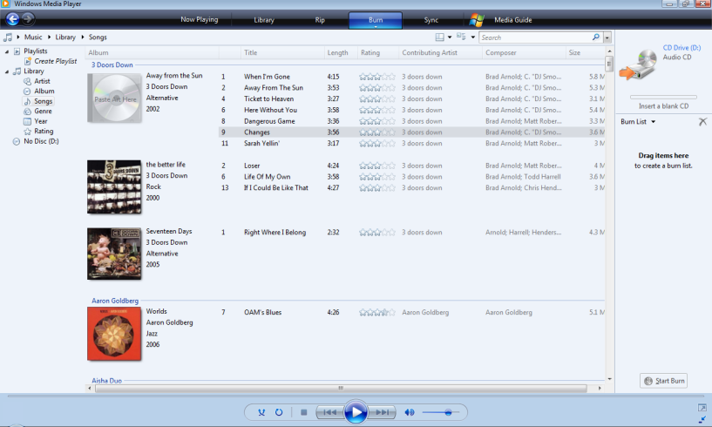Open the Rip tab
Image resolution: width=712 pixels, height=427 pixels.
click(x=320, y=20)
